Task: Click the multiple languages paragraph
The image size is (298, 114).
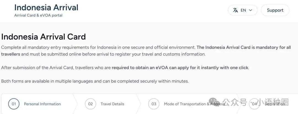Action: point(95,81)
